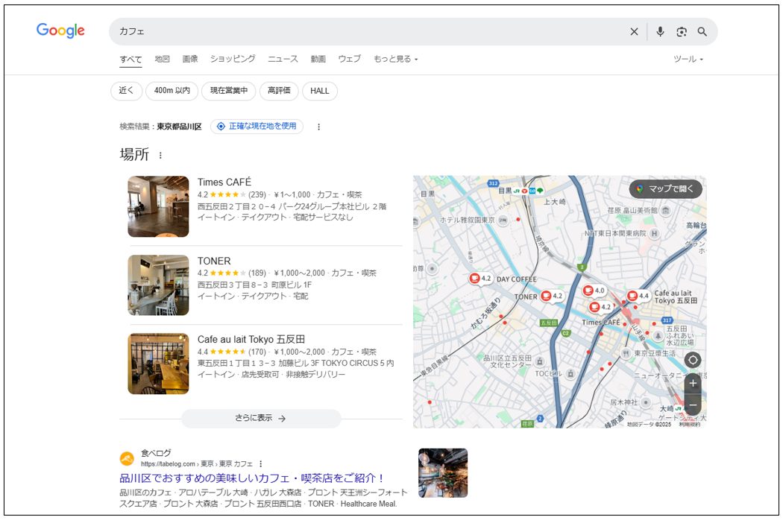Click the 荏原 畠山美術館 museum map icon
The height and width of the screenshot is (520, 783).
pos(665,211)
